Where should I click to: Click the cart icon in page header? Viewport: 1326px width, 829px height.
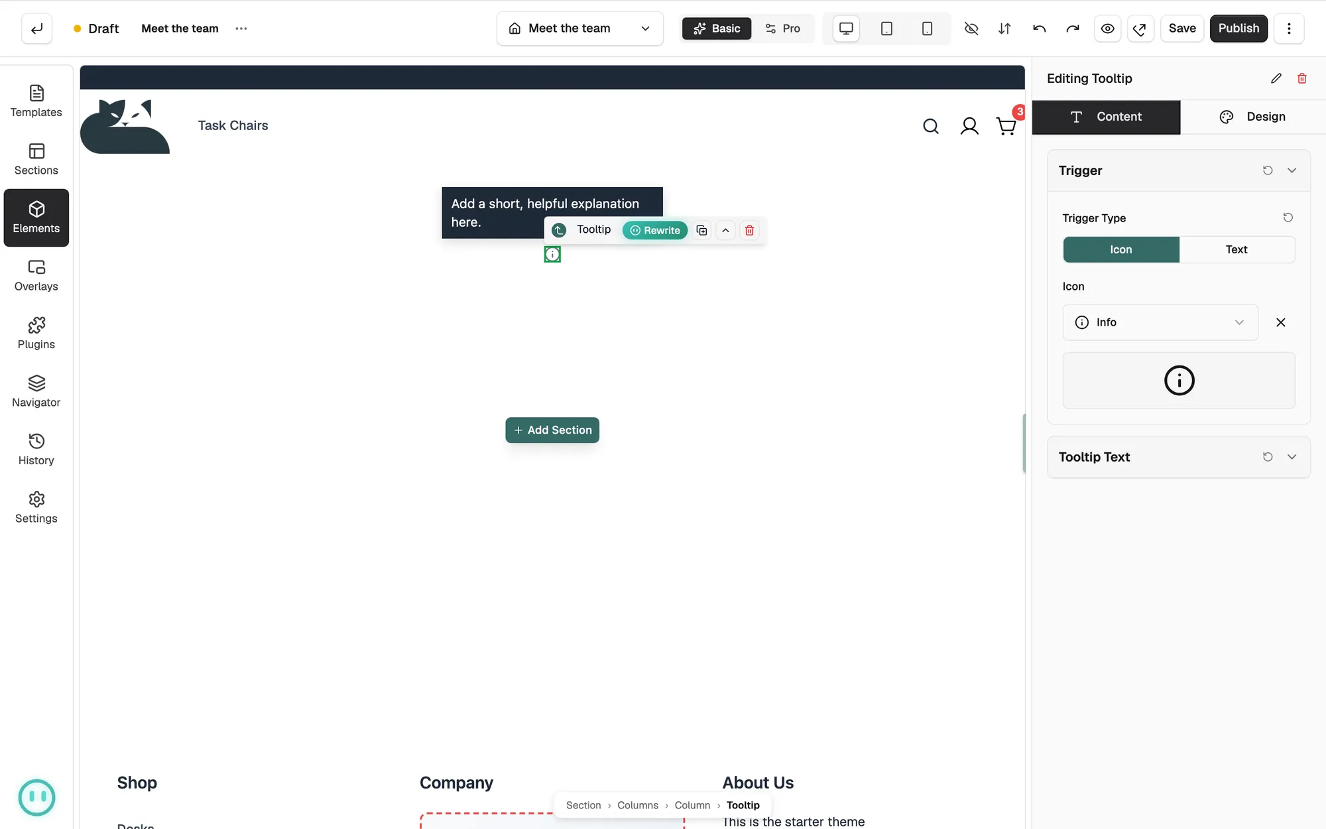pyautogui.click(x=1006, y=126)
